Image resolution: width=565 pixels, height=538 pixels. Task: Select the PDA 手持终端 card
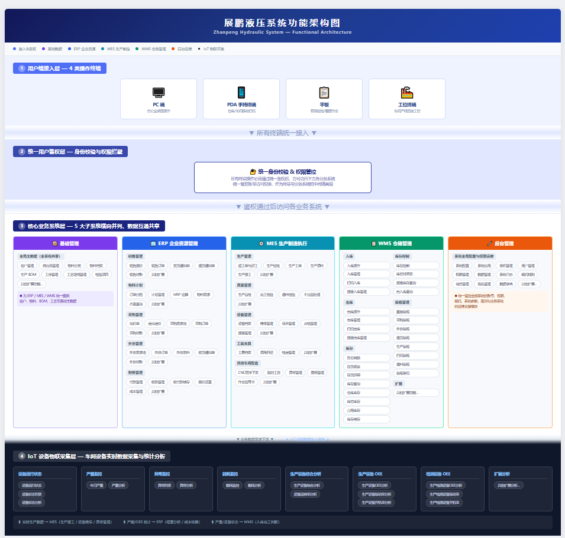(241, 99)
